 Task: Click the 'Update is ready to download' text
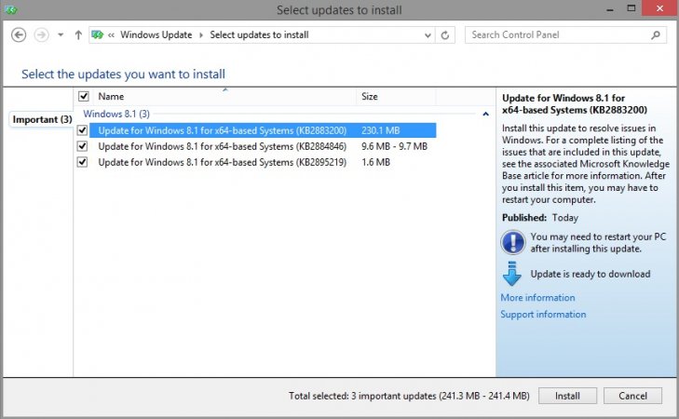click(x=591, y=274)
